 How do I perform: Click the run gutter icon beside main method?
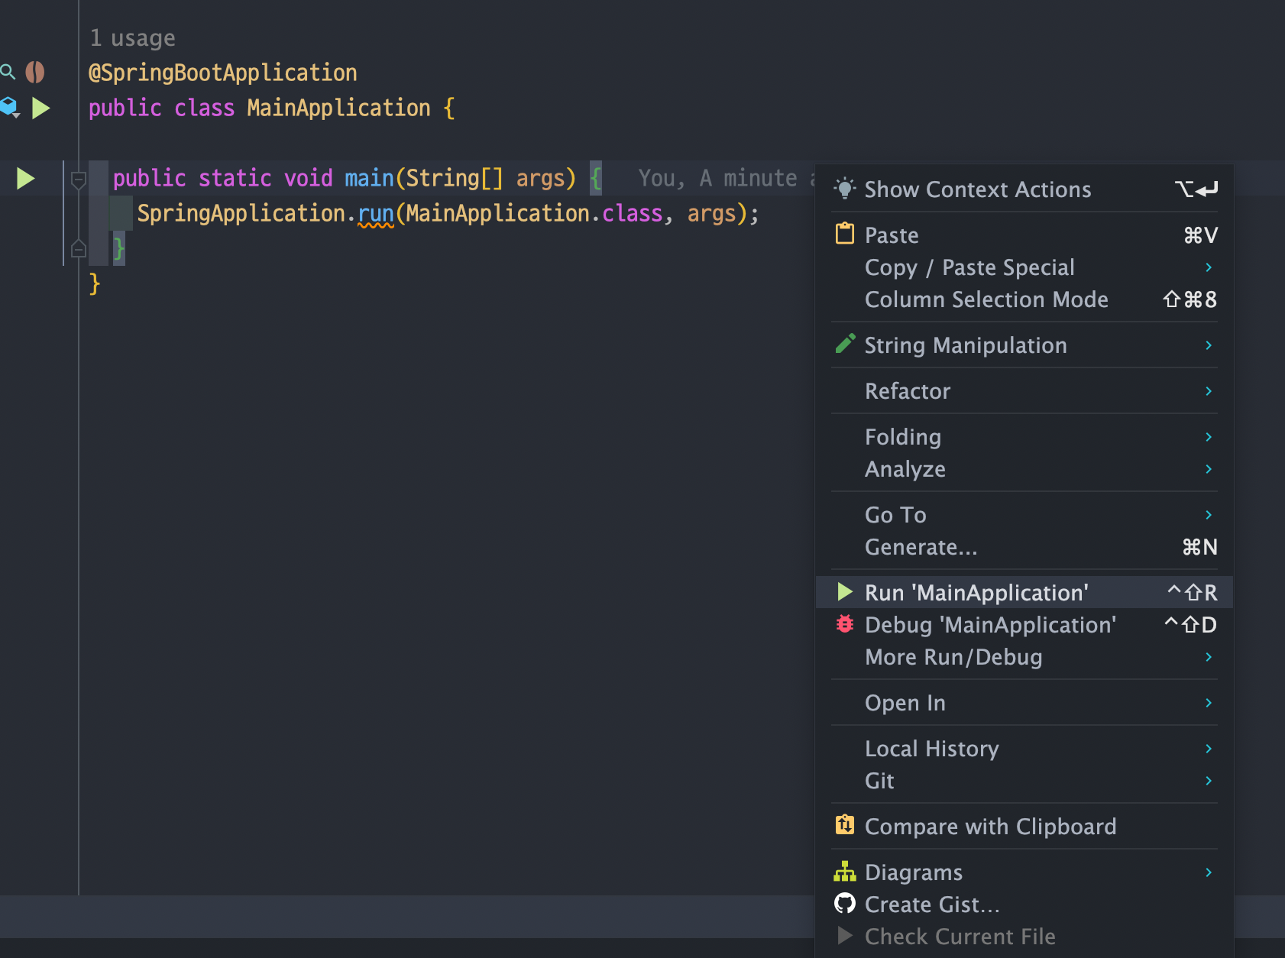[25, 179]
